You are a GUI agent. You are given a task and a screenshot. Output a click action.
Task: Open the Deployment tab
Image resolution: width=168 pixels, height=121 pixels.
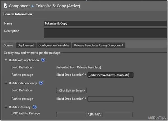[26, 45]
